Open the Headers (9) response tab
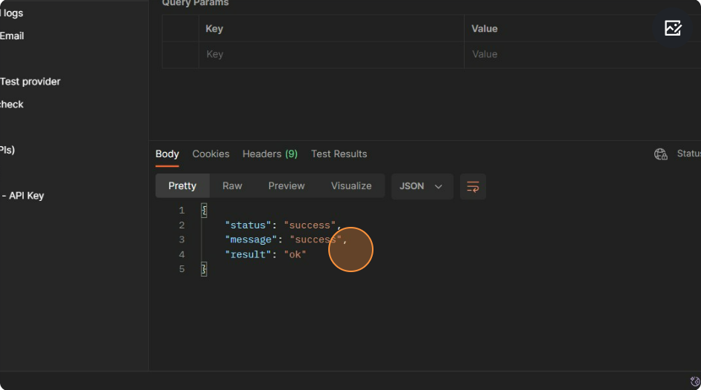701x390 pixels. [x=270, y=154]
